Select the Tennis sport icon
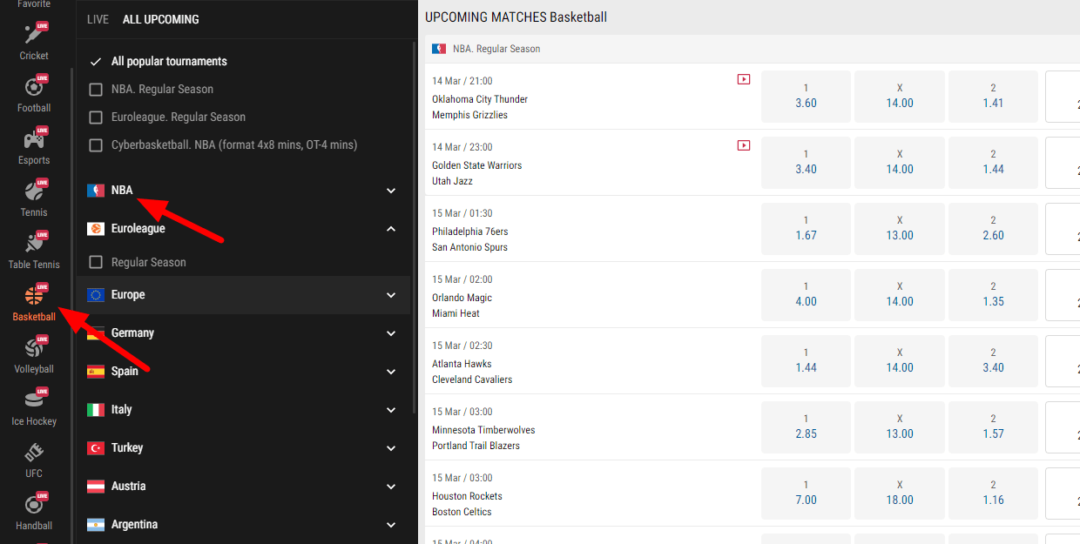Image resolution: width=1080 pixels, height=544 pixels. 34,193
